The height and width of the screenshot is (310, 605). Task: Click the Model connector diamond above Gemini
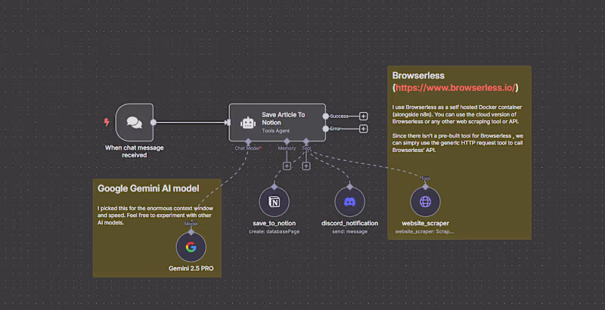pos(191,233)
